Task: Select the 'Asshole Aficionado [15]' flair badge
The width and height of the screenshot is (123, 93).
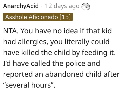Action: pyautogui.click(x=38, y=17)
